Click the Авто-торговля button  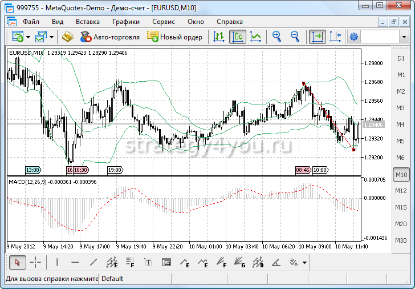tap(110, 37)
